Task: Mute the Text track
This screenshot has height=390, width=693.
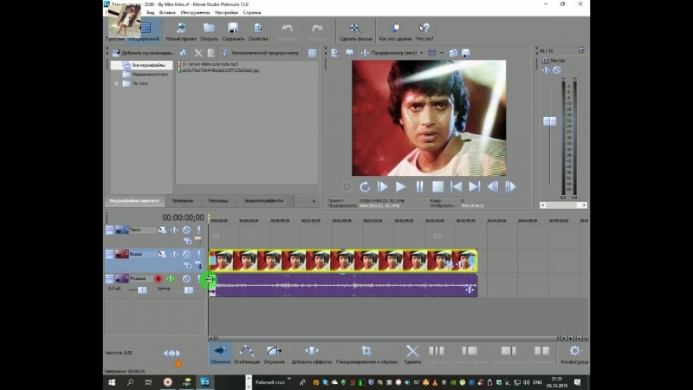Action: (186, 231)
